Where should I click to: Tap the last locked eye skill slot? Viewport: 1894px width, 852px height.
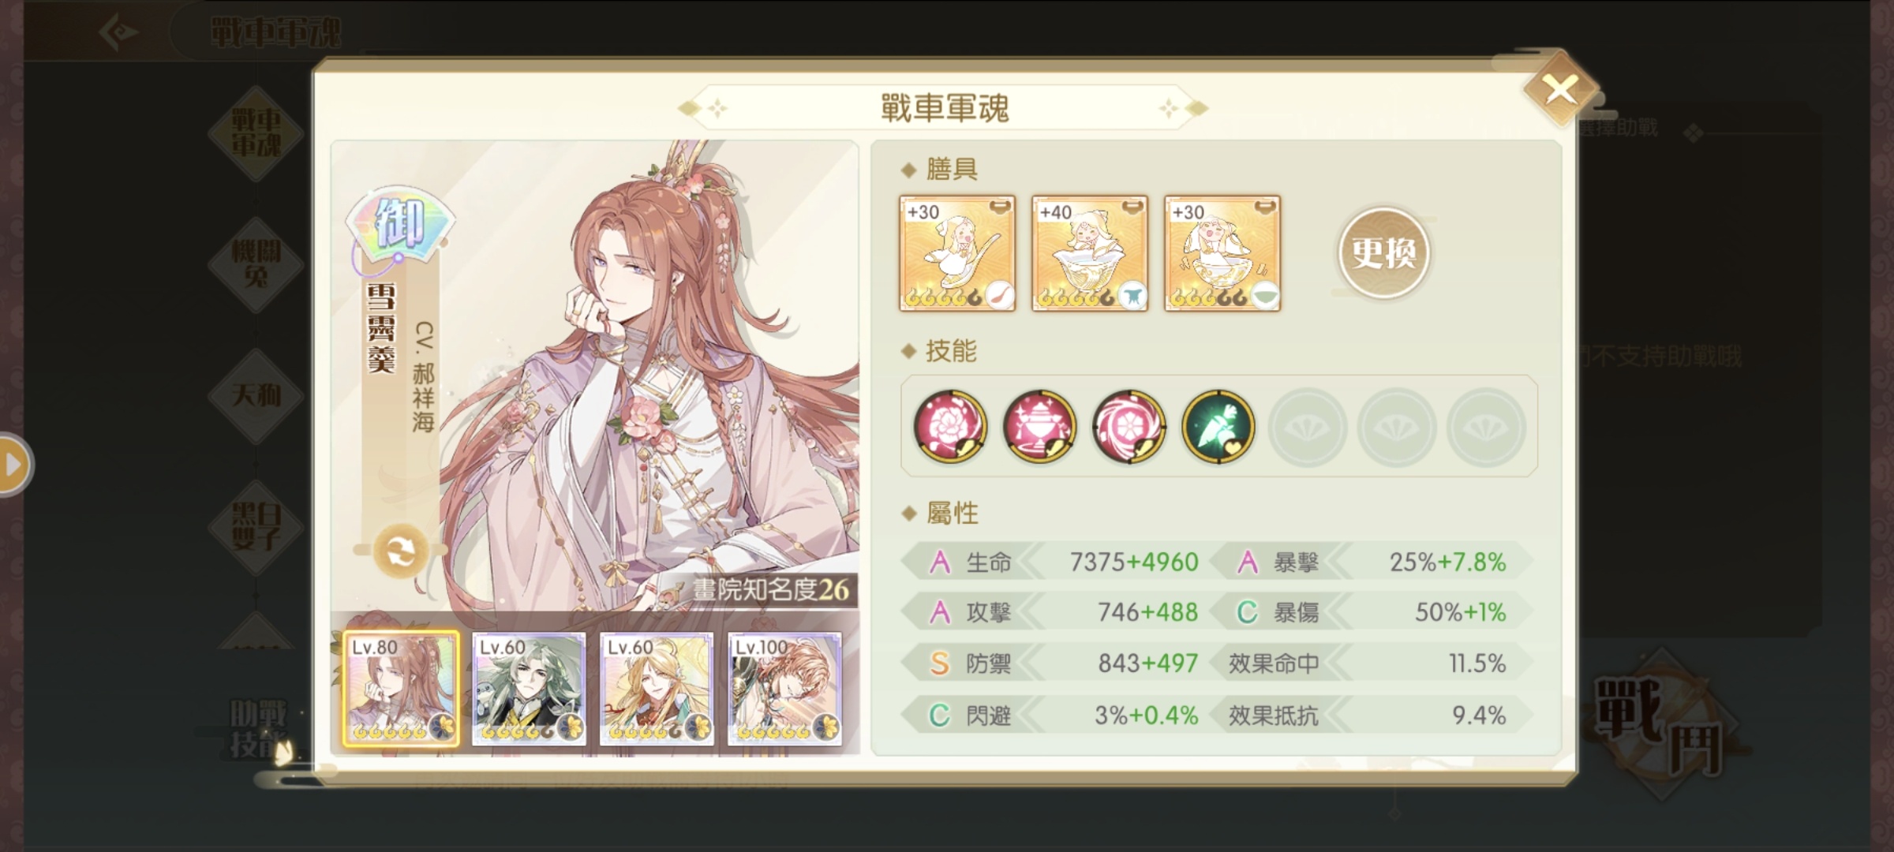tap(1486, 427)
